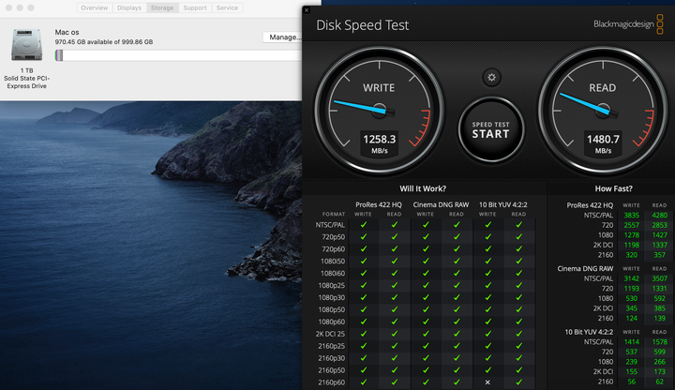Click ProRes 422 HQ write checkmark for 1080i60
The image size is (675, 390).
pos(364,273)
